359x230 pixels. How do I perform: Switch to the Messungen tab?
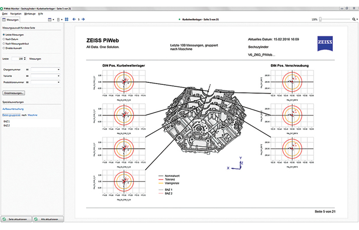(10, 20)
